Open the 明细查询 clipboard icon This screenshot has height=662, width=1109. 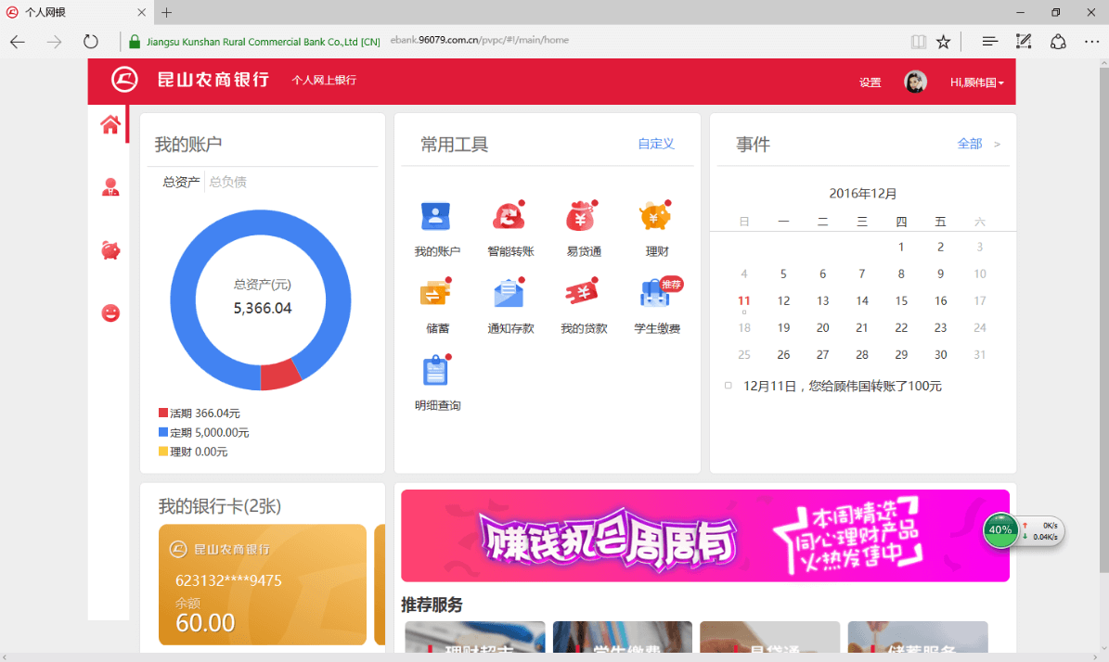435,371
